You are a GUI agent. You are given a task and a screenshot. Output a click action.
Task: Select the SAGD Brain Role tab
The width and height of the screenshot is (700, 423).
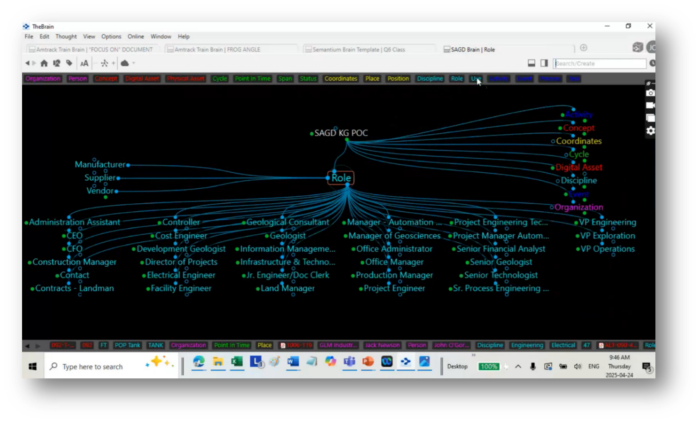click(x=508, y=49)
